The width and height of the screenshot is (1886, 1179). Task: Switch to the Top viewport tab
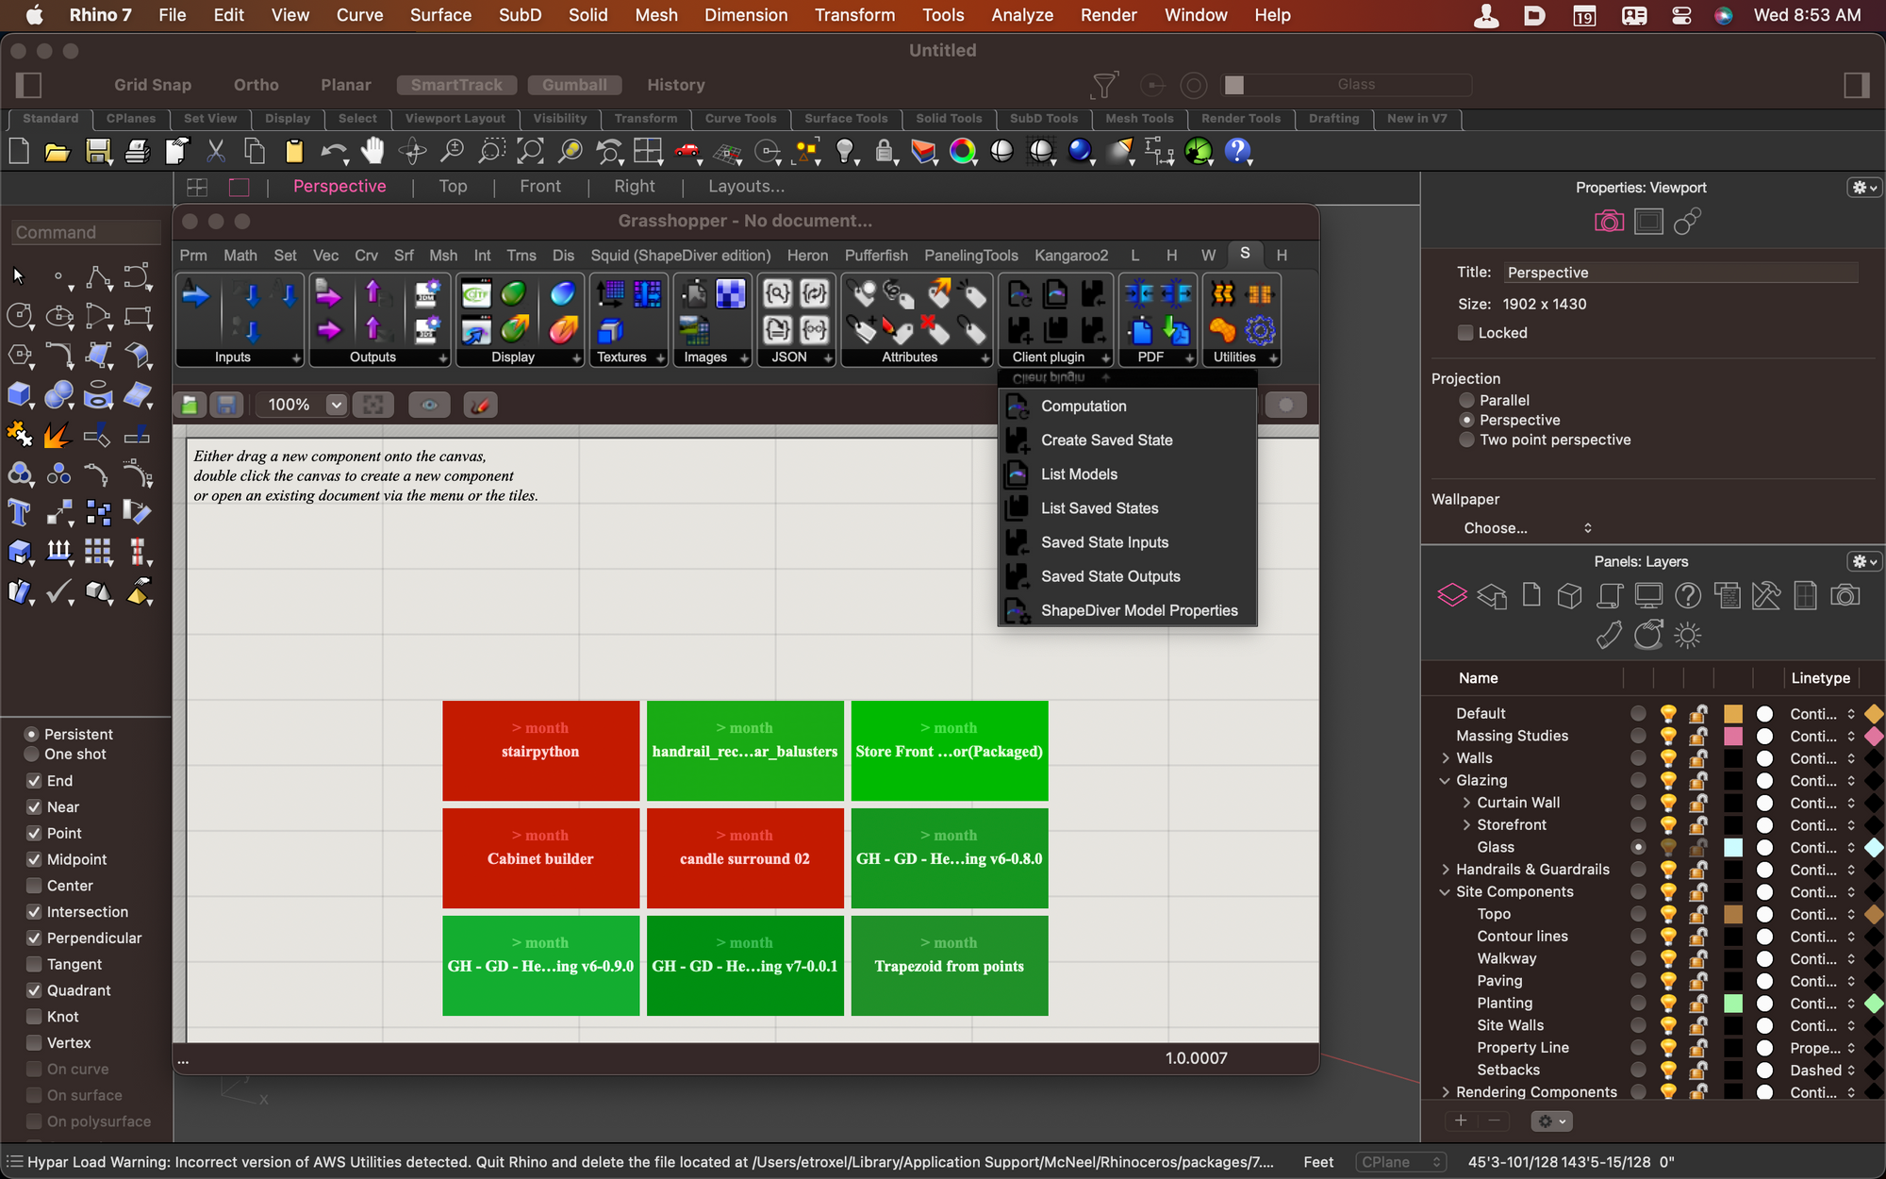coord(453,187)
